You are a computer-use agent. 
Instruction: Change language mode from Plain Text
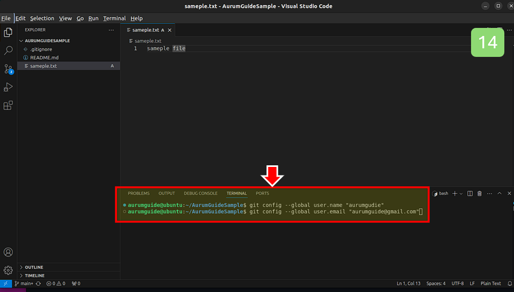[491, 283]
